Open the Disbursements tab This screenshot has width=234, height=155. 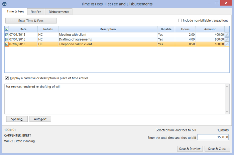(x=59, y=12)
